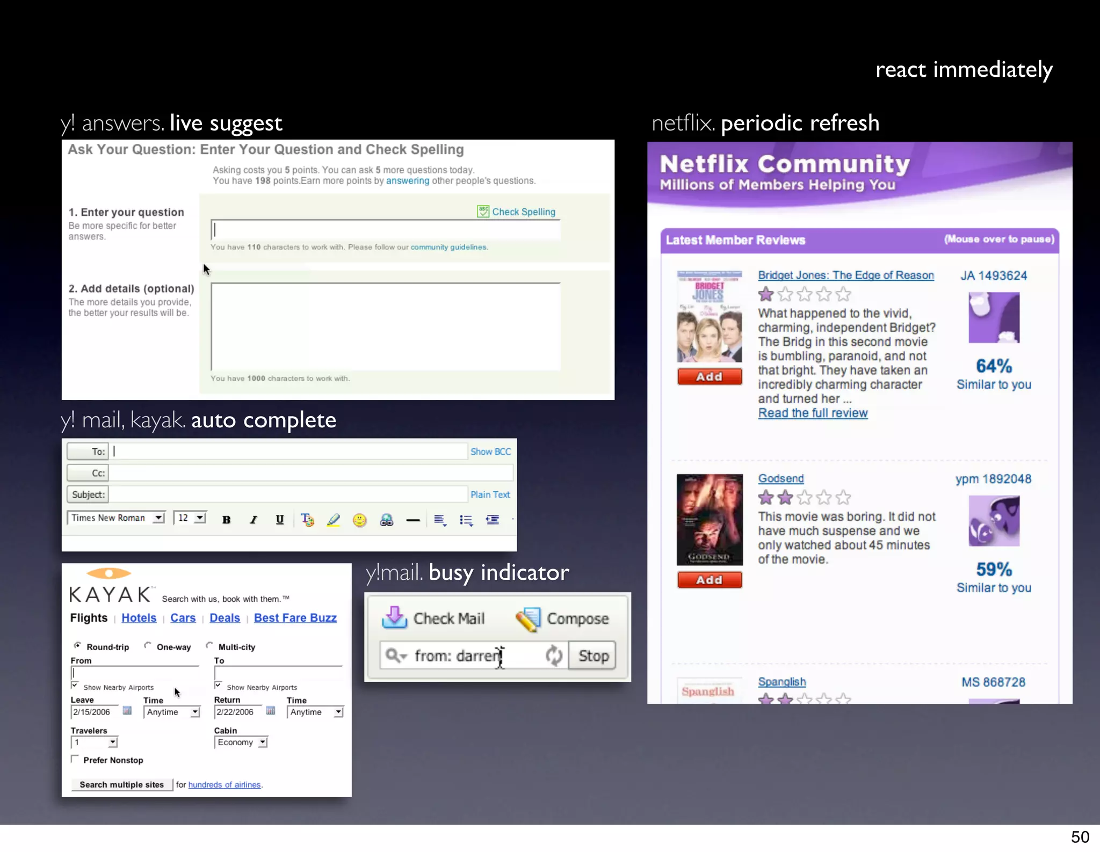Image resolution: width=1100 pixels, height=852 pixels.
Task: Click Search multiple sites button
Action: tap(122, 784)
